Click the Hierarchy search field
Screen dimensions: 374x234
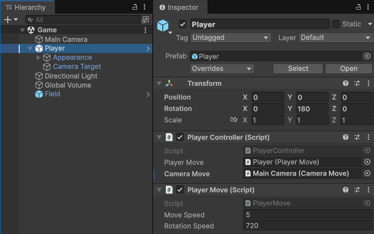click(83, 20)
